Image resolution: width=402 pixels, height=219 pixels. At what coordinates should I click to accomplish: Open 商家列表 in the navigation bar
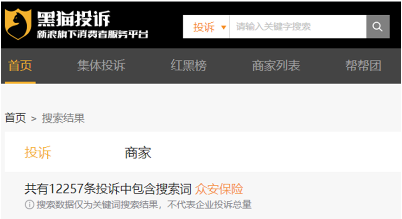(x=276, y=66)
